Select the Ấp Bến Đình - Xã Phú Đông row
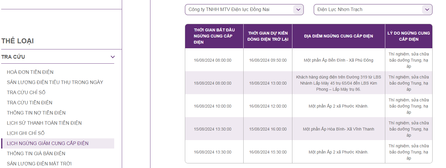The image size is (446, 168). [308, 60]
